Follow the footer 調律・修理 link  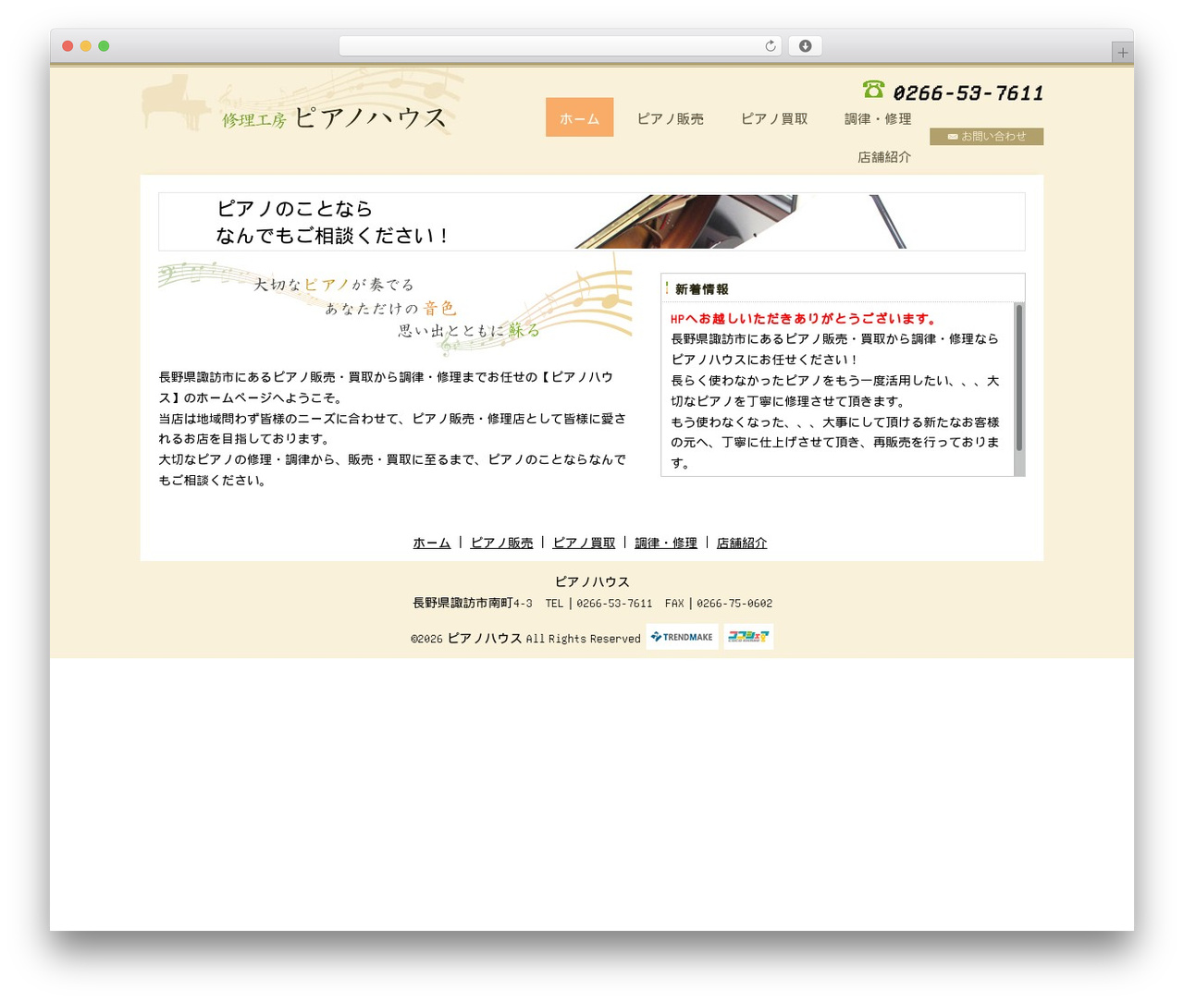666,543
